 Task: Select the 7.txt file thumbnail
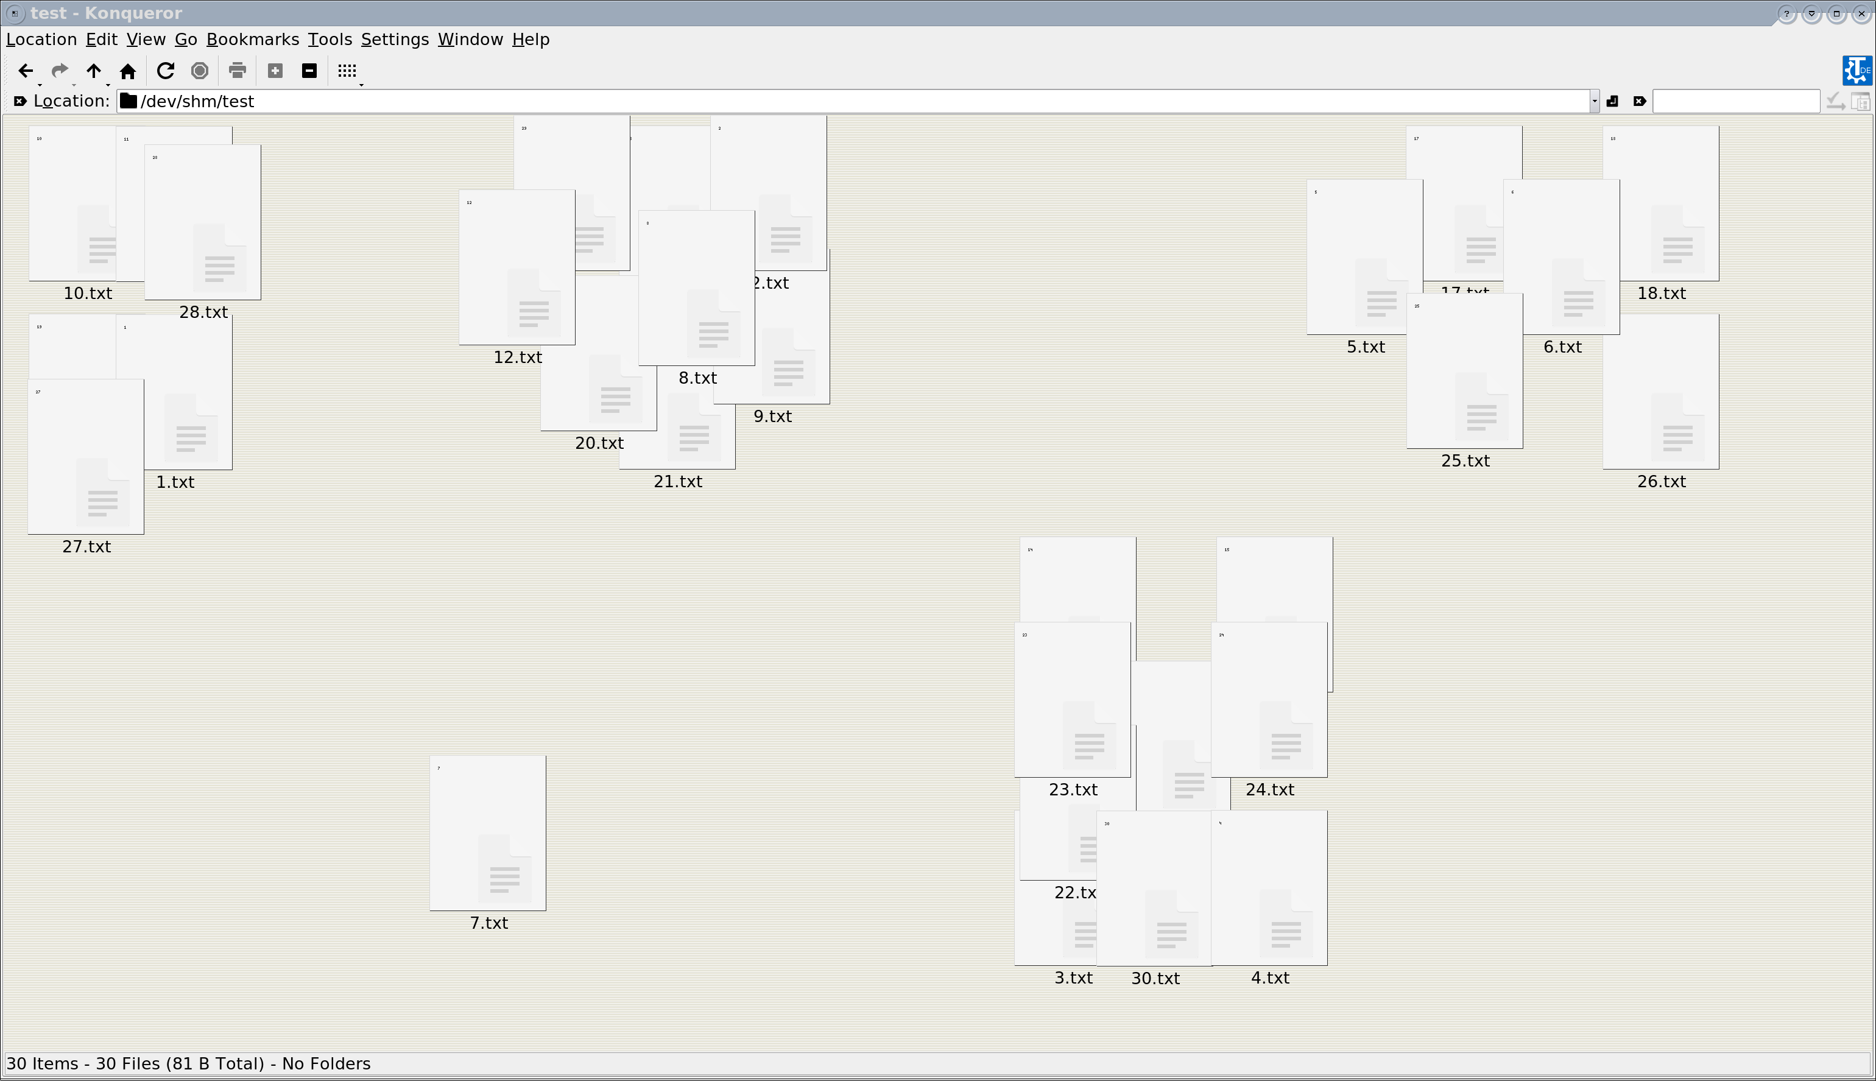pyautogui.click(x=488, y=833)
